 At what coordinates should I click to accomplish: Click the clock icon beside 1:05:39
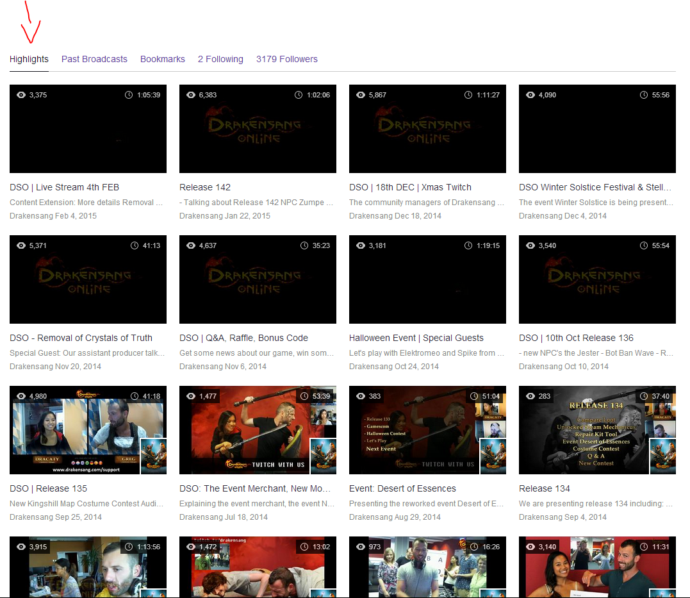(129, 95)
